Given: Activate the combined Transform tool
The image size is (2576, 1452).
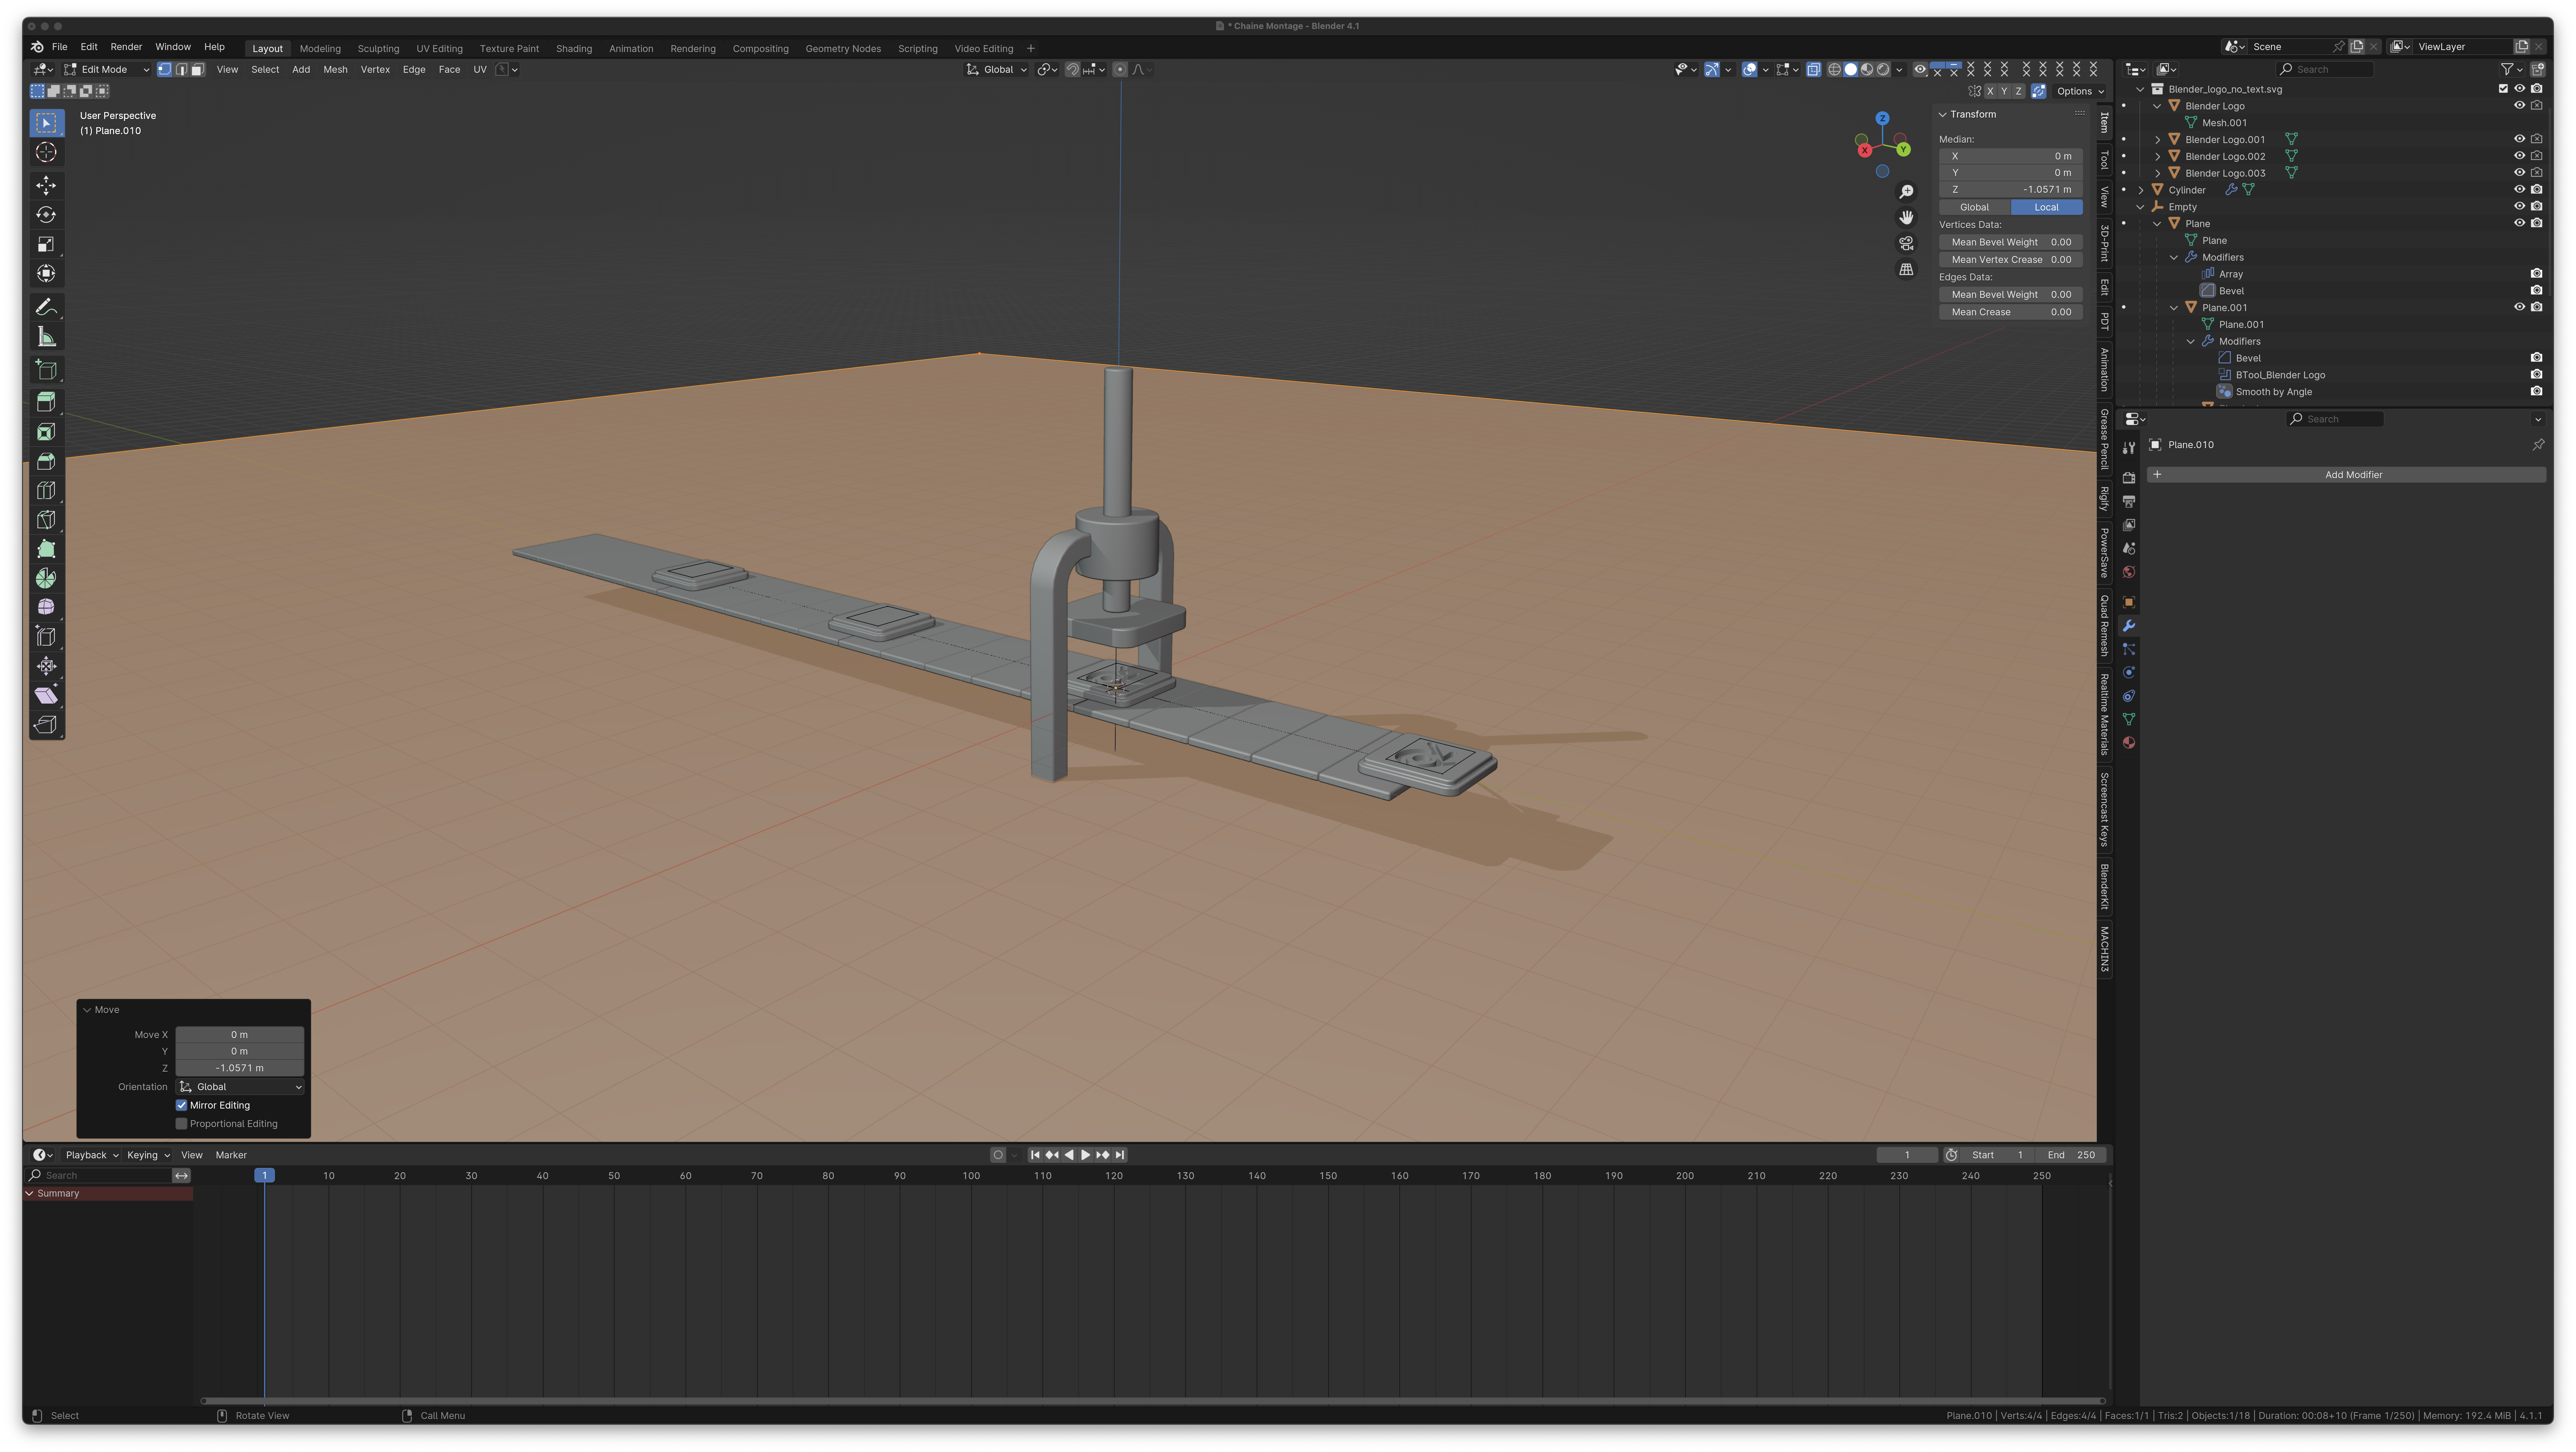Looking at the screenshot, I should [x=46, y=273].
